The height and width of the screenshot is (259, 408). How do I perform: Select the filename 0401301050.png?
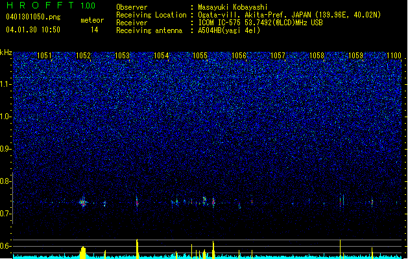coord(33,17)
